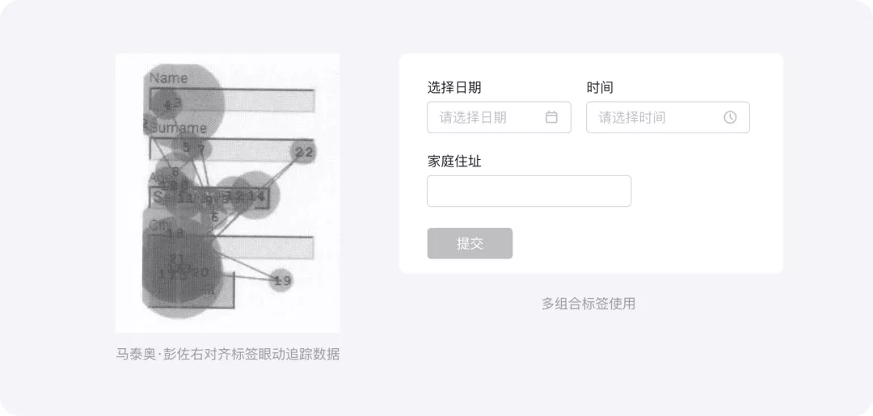Click the 多组合标签使用 caption text

tap(588, 304)
